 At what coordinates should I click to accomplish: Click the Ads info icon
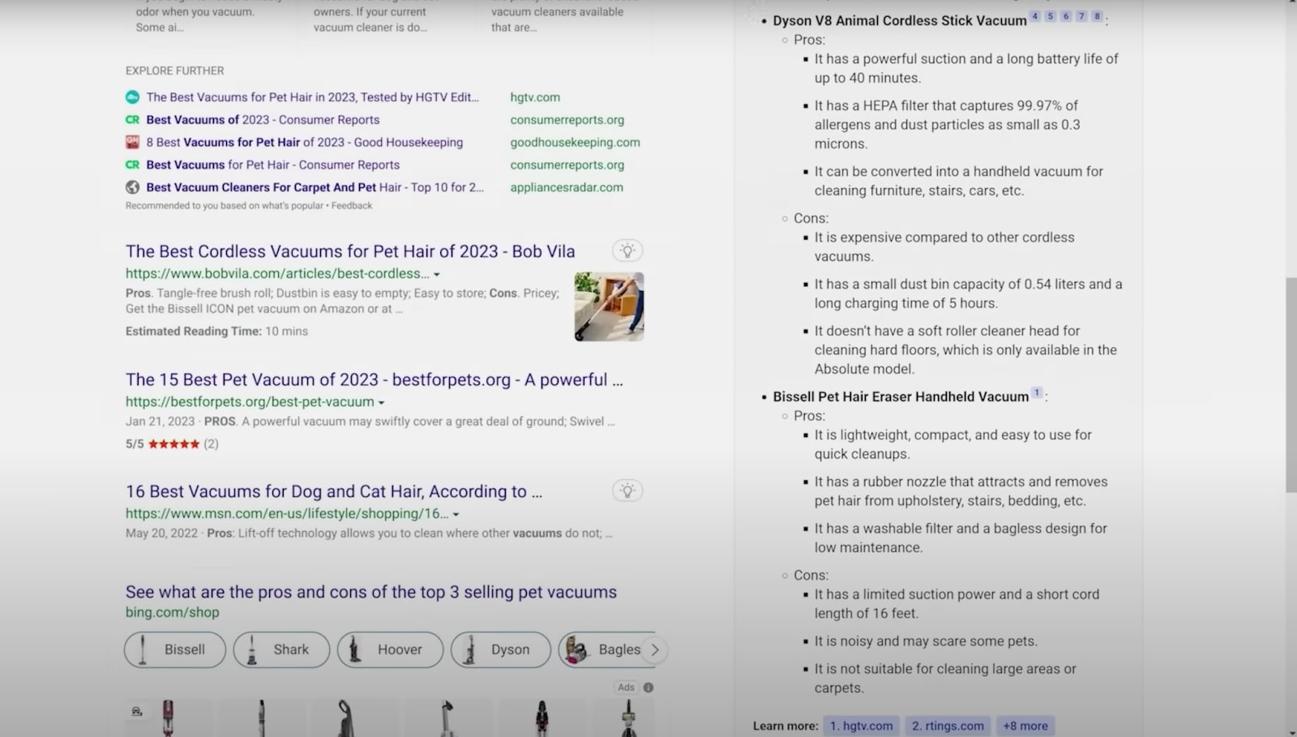[648, 688]
